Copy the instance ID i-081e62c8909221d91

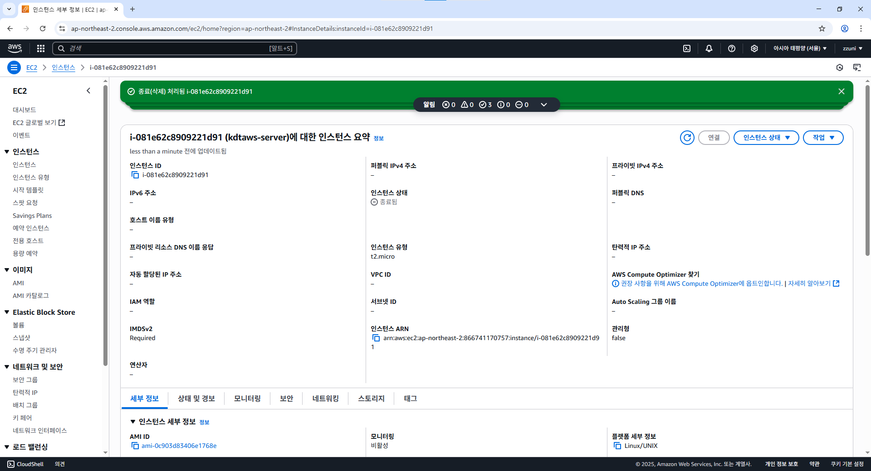[135, 175]
